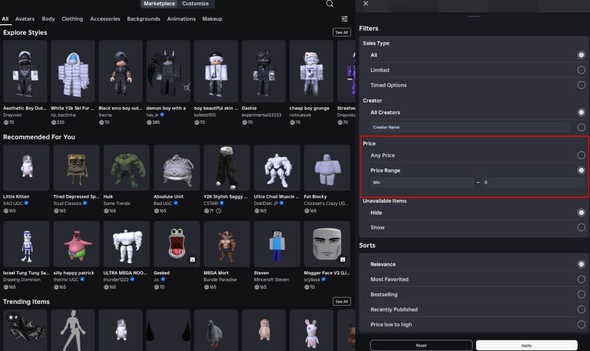Screen dimensions: 590x351
Task: Open the Aesthetic Boy Outfit thumbnail
Action: click(25, 71)
